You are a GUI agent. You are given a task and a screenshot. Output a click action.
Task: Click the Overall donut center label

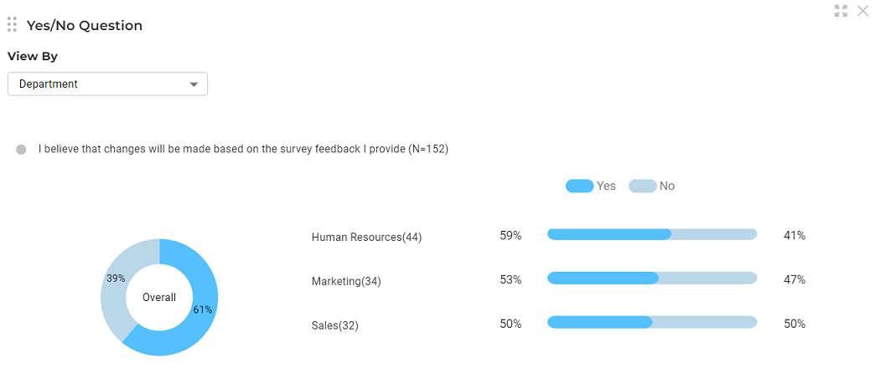(159, 298)
